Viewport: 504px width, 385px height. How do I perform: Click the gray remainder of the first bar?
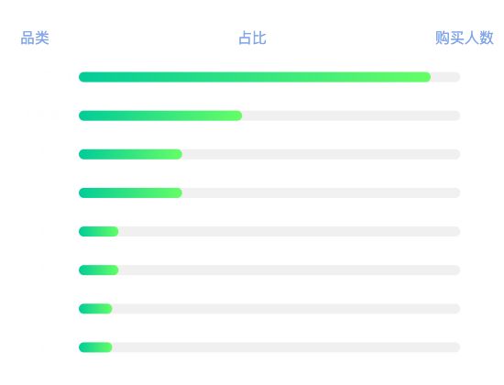445,77
